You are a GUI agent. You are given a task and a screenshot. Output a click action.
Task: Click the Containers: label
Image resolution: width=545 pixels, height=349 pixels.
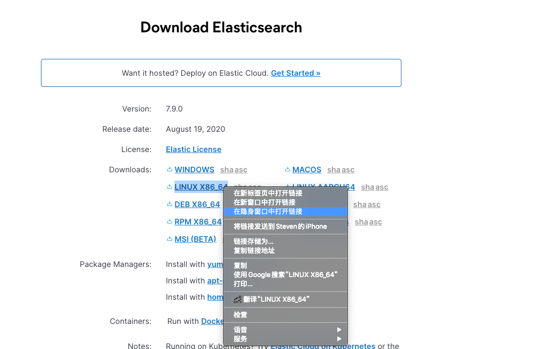(x=131, y=321)
